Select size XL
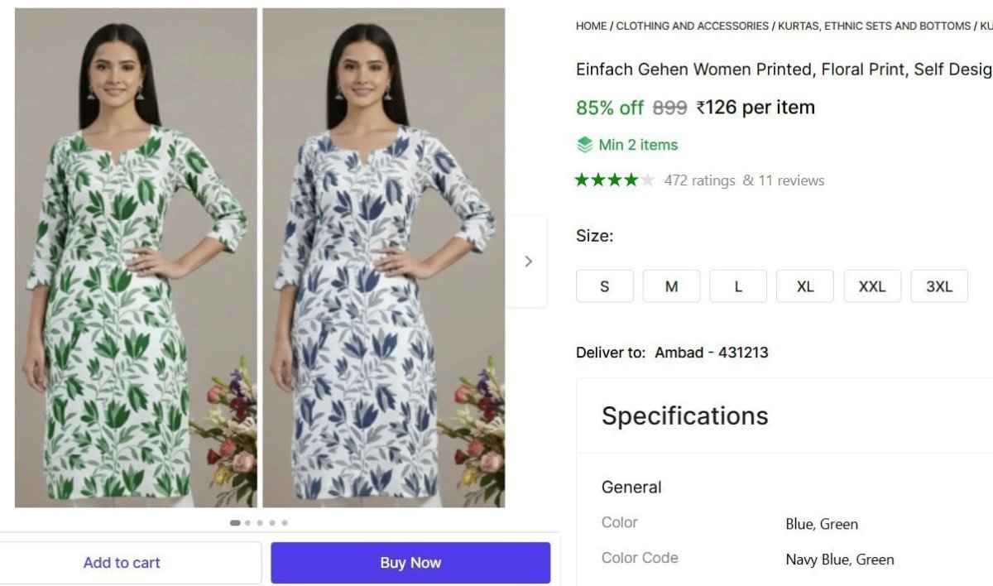This screenshot has height=586, width=993. tap(804, 286)
